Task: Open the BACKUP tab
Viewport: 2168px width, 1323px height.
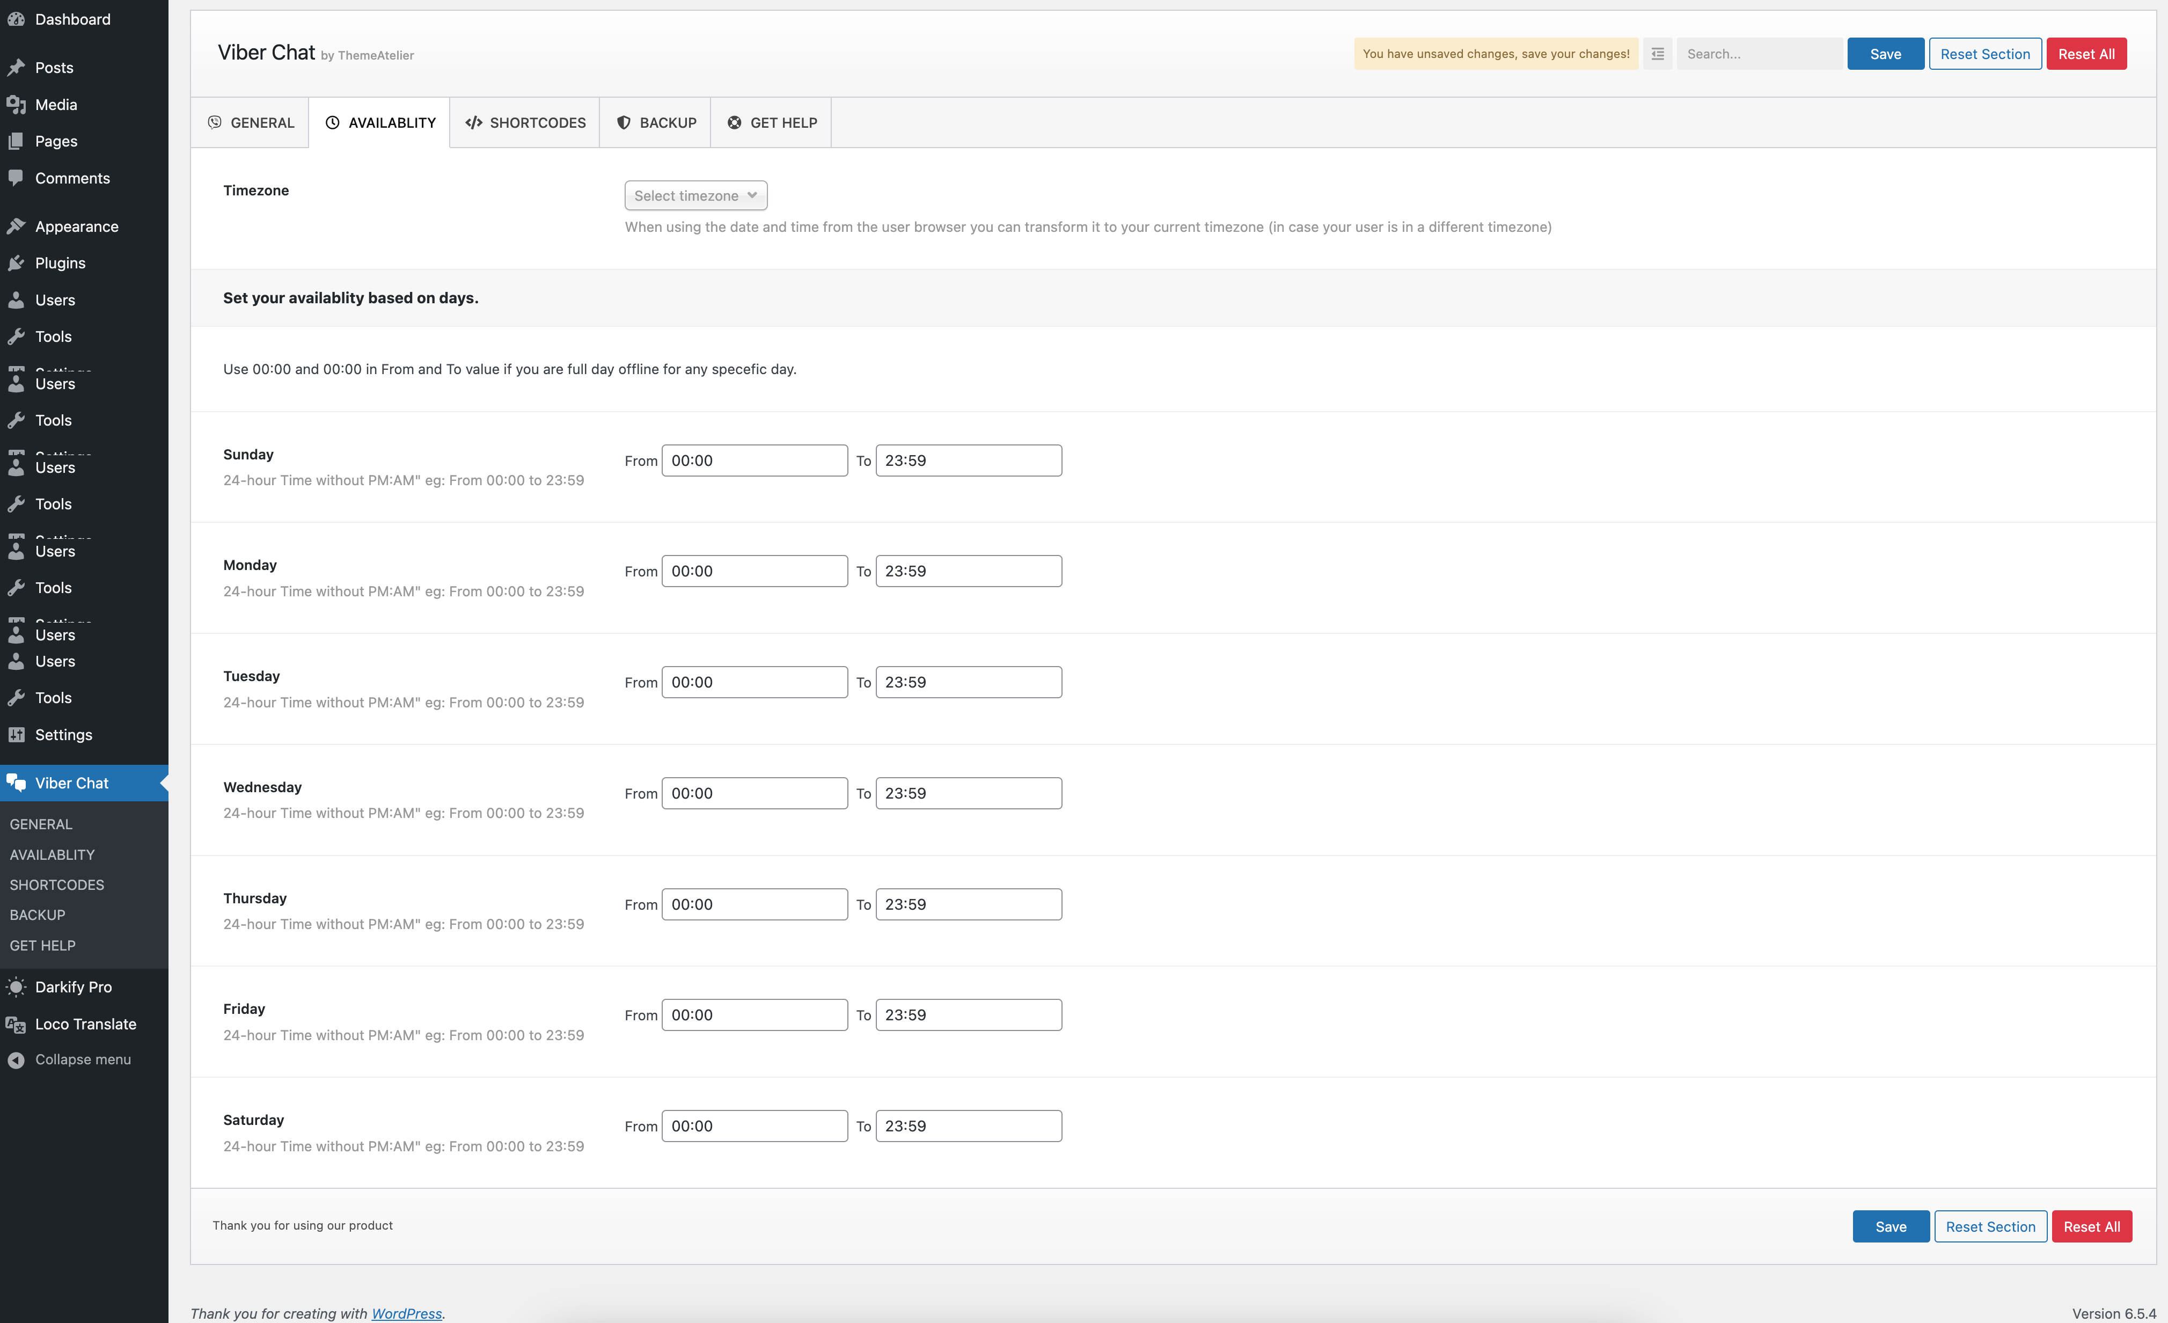Action: pyautogui.click(x=656, y=122)
